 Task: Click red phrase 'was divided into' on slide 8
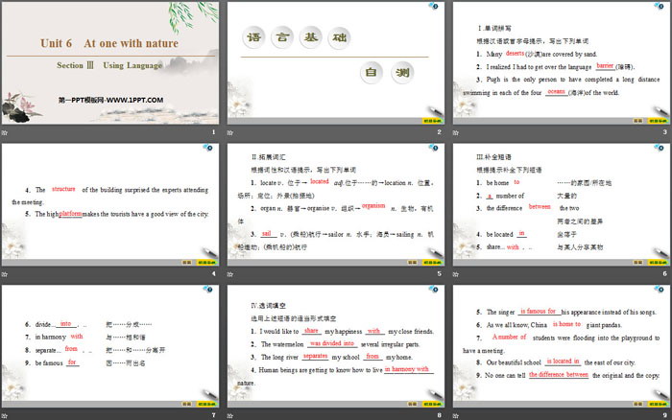pyautogui.click(x=332, y=343)
